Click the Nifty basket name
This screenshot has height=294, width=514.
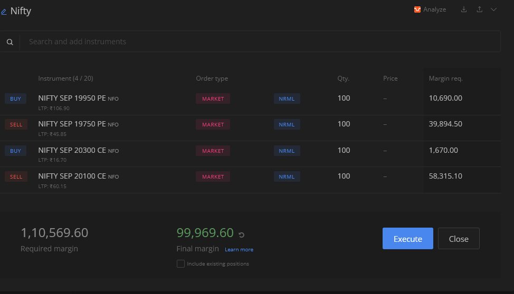21,11
